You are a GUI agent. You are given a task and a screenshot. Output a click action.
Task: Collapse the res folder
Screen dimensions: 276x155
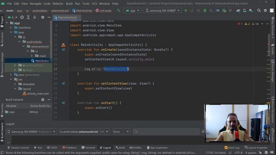click(x=11, y=79)
